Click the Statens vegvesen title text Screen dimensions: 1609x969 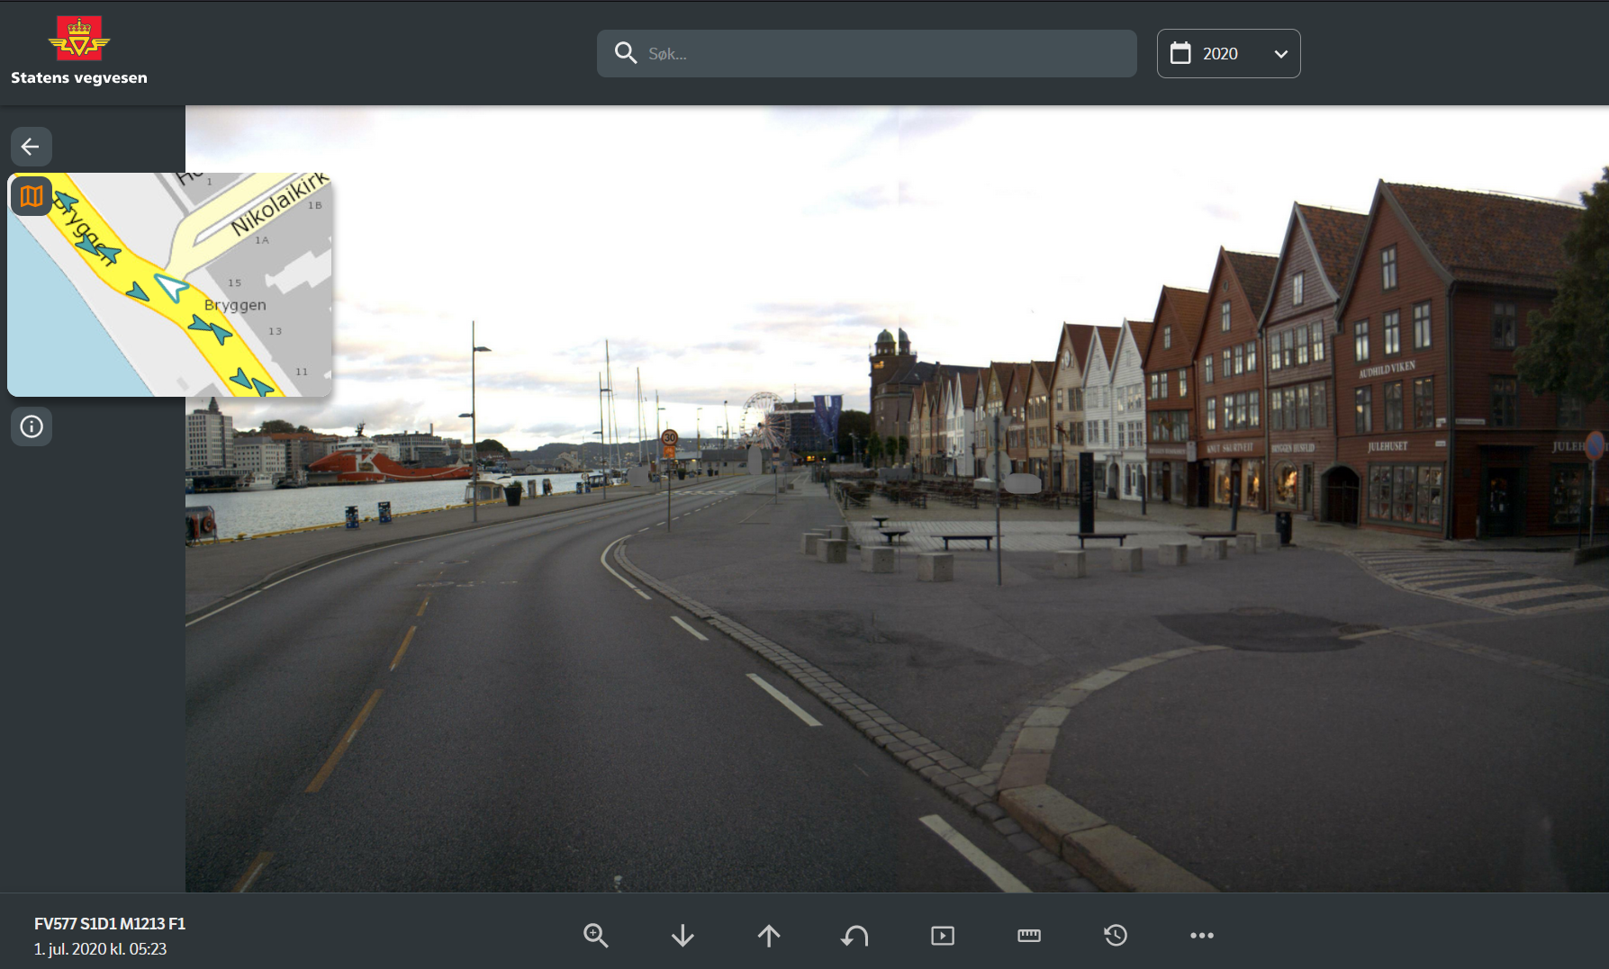pyautogui.click(x=79, y=78)
